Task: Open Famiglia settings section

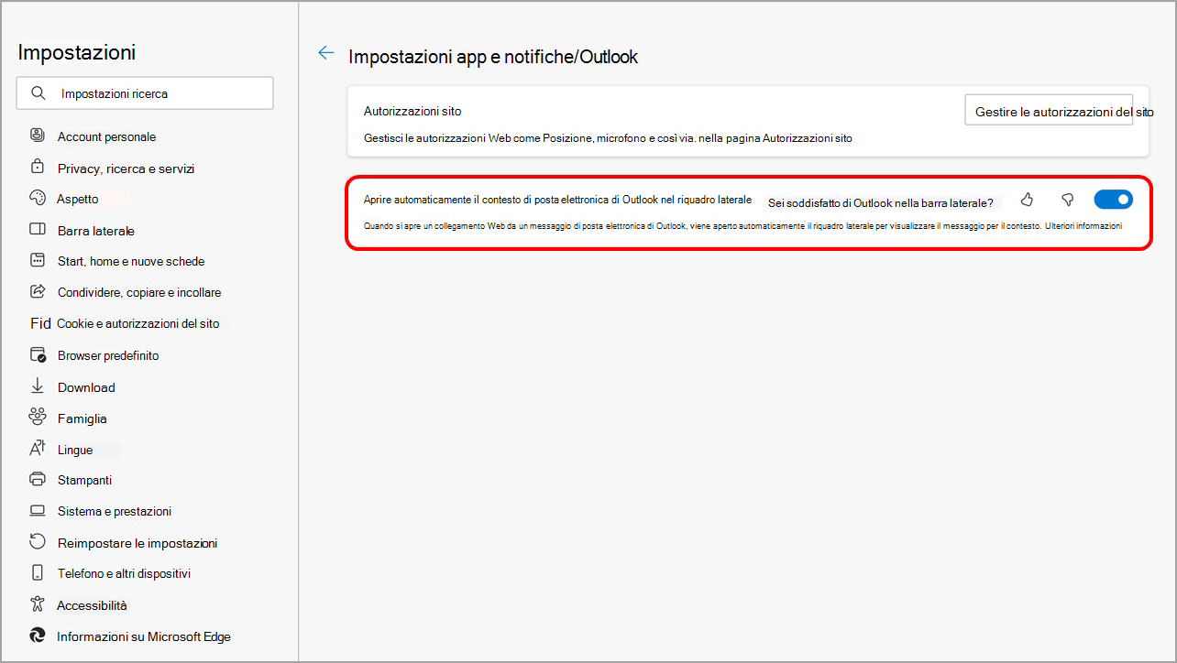Action: click(82, 418)
